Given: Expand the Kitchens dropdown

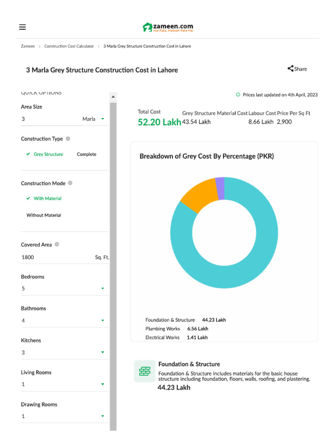Looking at the screenshot, I should point(103,352).
